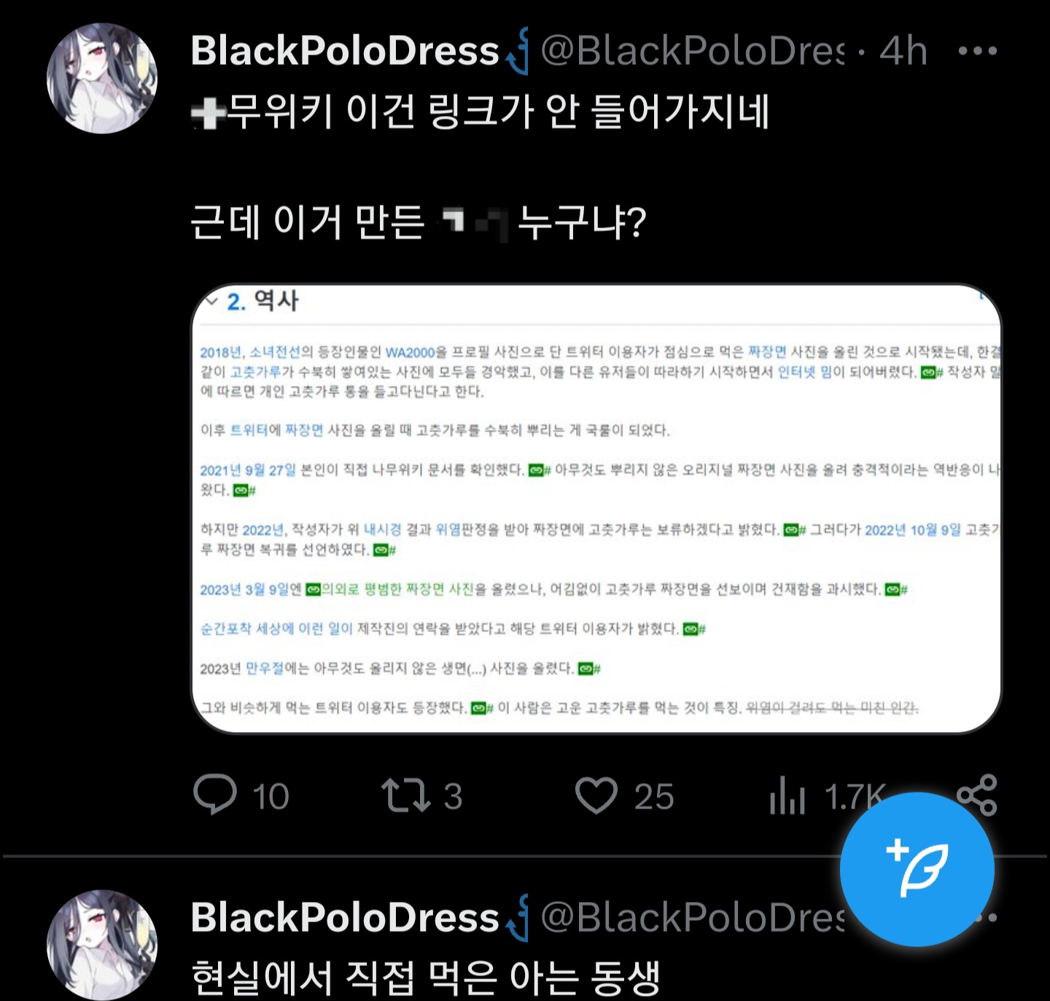Click the 10 replies count
The height and width of the screenshot is (1001, 1050).
pos(271,796)
